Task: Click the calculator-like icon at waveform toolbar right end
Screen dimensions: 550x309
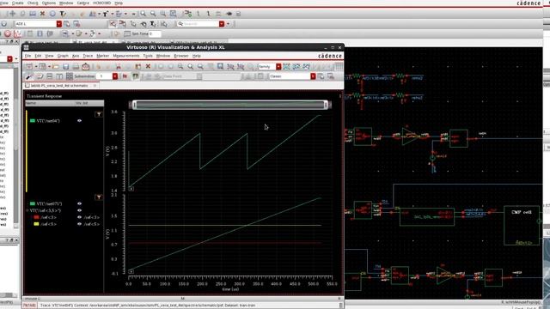Action: (x=339, y=67)
